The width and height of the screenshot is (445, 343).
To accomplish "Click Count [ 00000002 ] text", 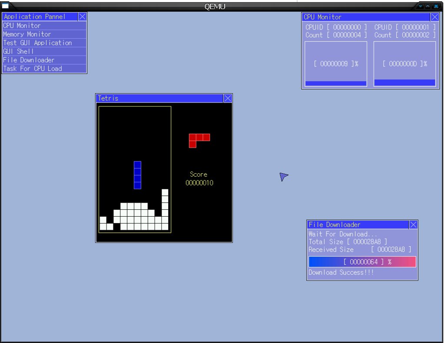I will pyautogui.click(x=405, y=35).
